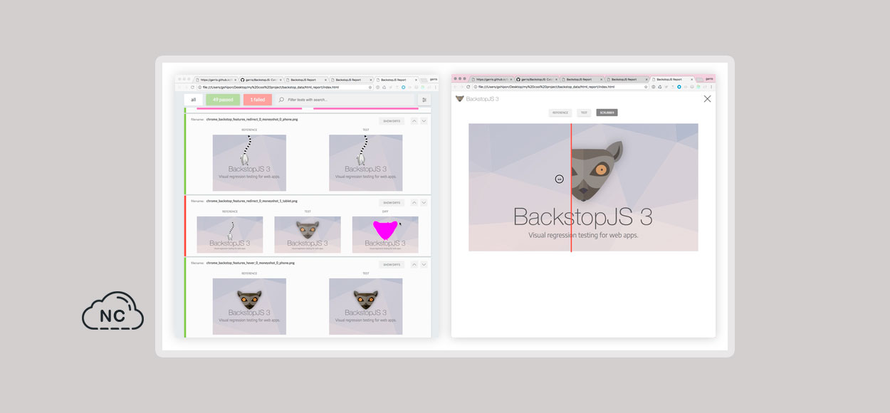
Task: Open reference thumbnail of redirect_0_moneyshot_1_tablet.png
Action: [x=230, y=234]
